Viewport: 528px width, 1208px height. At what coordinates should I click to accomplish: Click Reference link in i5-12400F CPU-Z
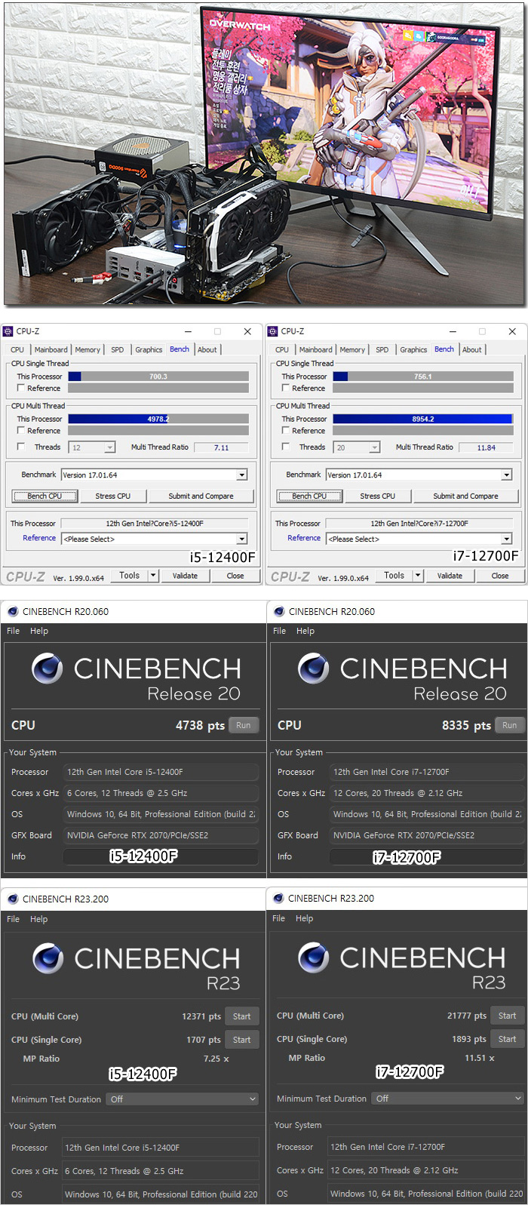(39, 538)
